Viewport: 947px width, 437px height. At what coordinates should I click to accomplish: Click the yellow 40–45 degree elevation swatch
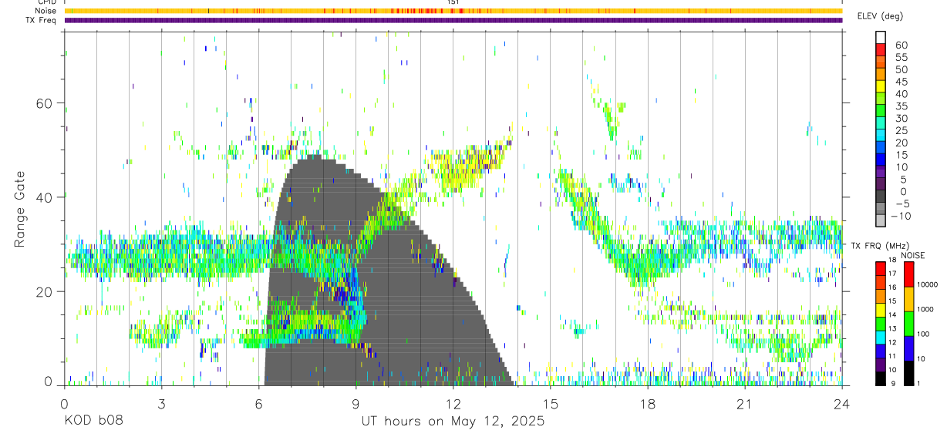[x=881, y=87]
